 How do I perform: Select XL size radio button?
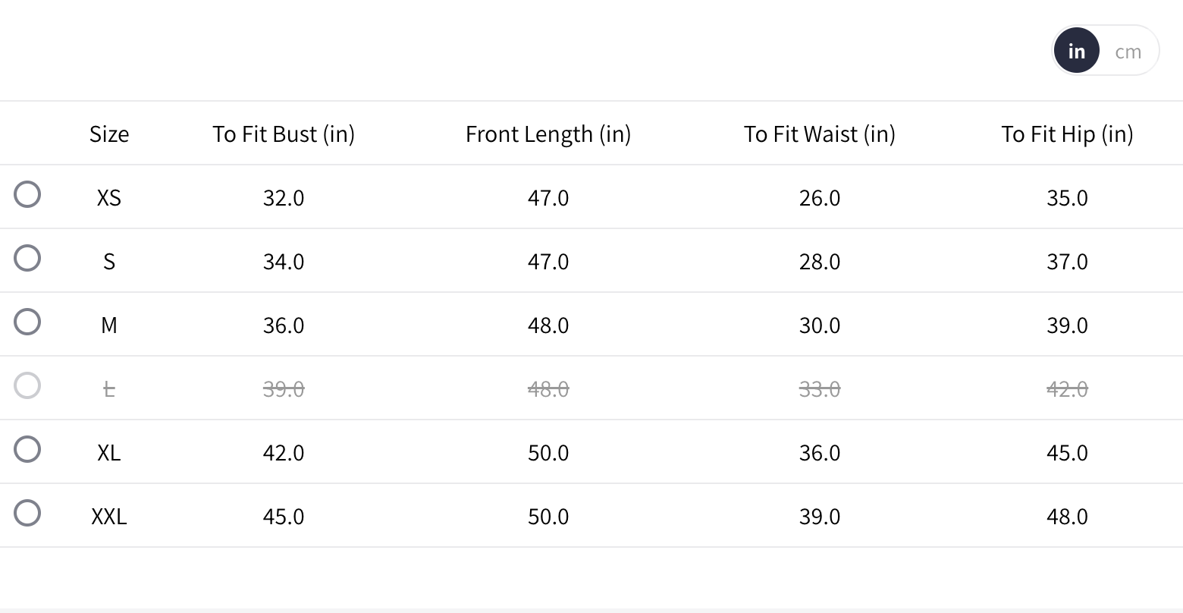click(27, 449)
